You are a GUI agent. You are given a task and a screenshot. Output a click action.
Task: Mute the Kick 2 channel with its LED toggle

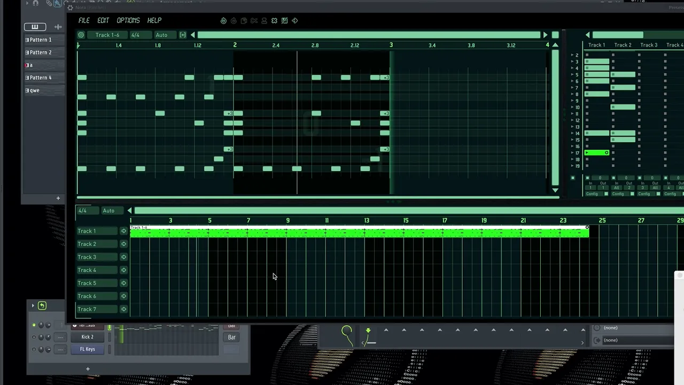(x=34, y=337)
